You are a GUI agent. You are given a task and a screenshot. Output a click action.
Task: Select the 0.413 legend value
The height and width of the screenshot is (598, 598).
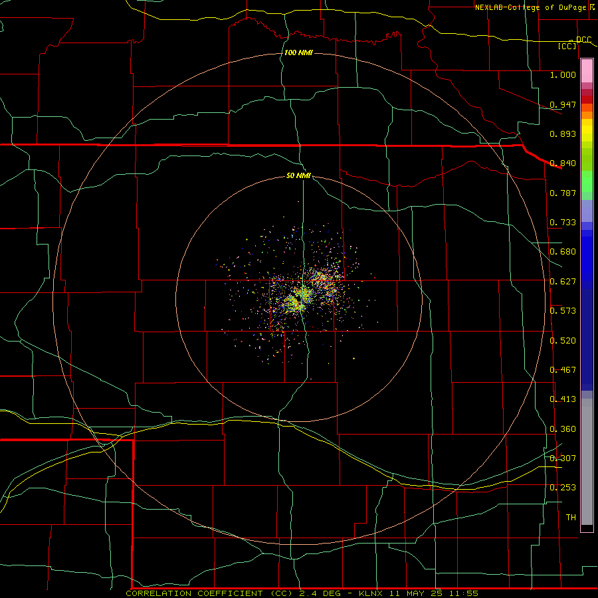point(563,399)
